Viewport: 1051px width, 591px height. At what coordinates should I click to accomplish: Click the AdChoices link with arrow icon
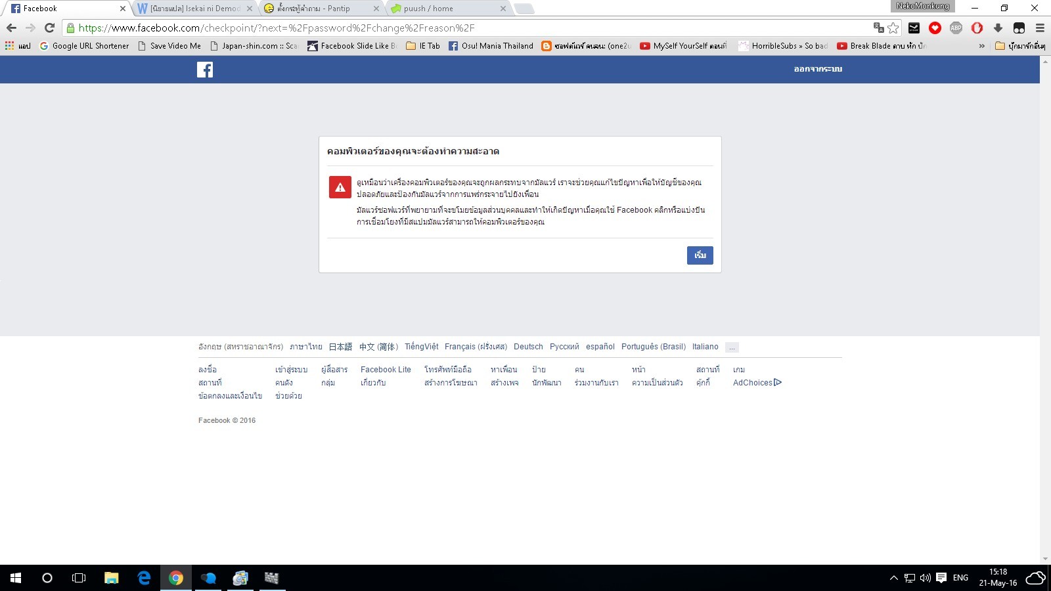(757, 383)
